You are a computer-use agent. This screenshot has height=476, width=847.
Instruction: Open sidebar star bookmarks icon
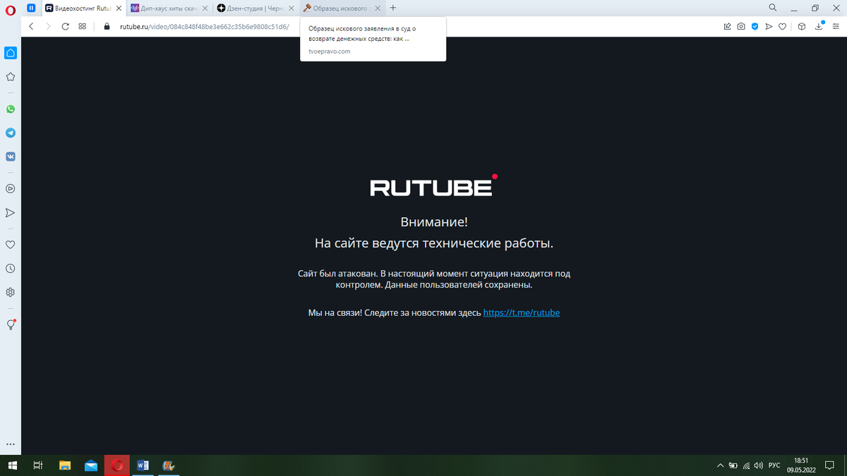point(11,77)
